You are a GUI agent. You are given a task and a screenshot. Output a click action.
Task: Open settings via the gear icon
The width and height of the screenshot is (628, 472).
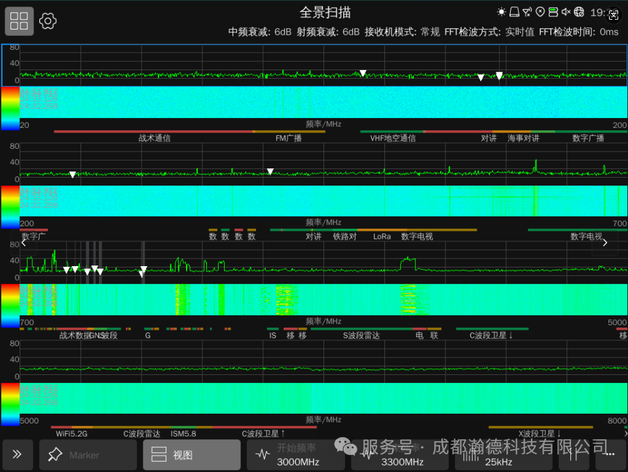click(x=48, y=21)
